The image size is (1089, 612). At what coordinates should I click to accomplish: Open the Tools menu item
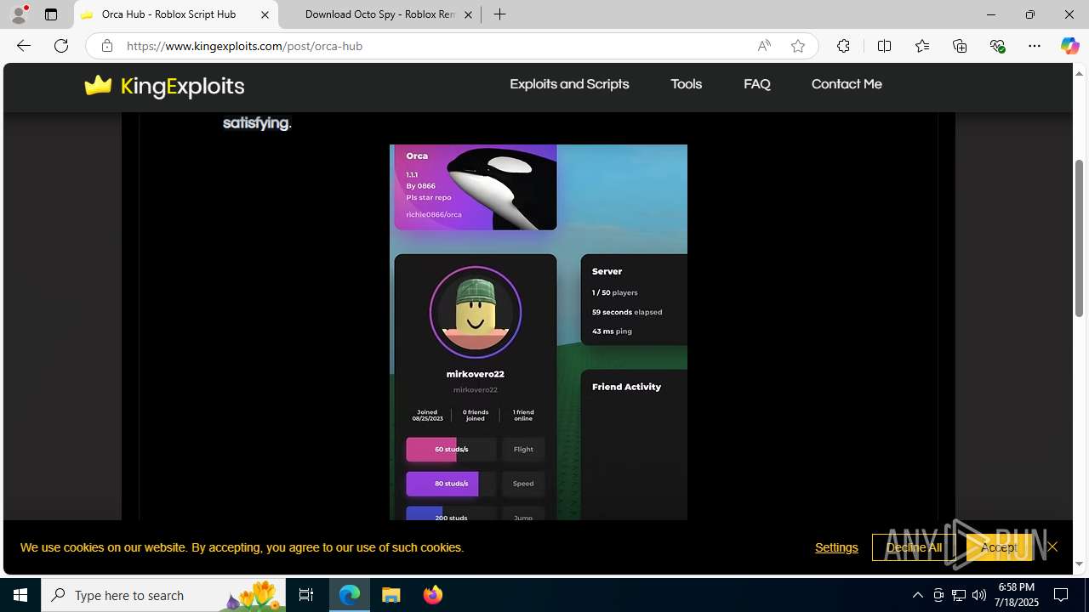click(686, 84)
